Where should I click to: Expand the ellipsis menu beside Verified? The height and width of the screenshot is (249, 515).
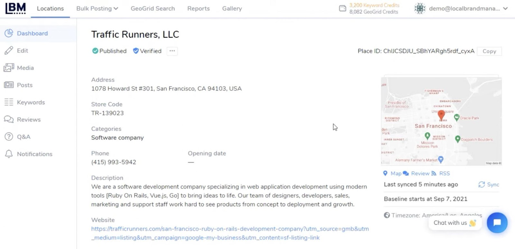click(172, 51)
